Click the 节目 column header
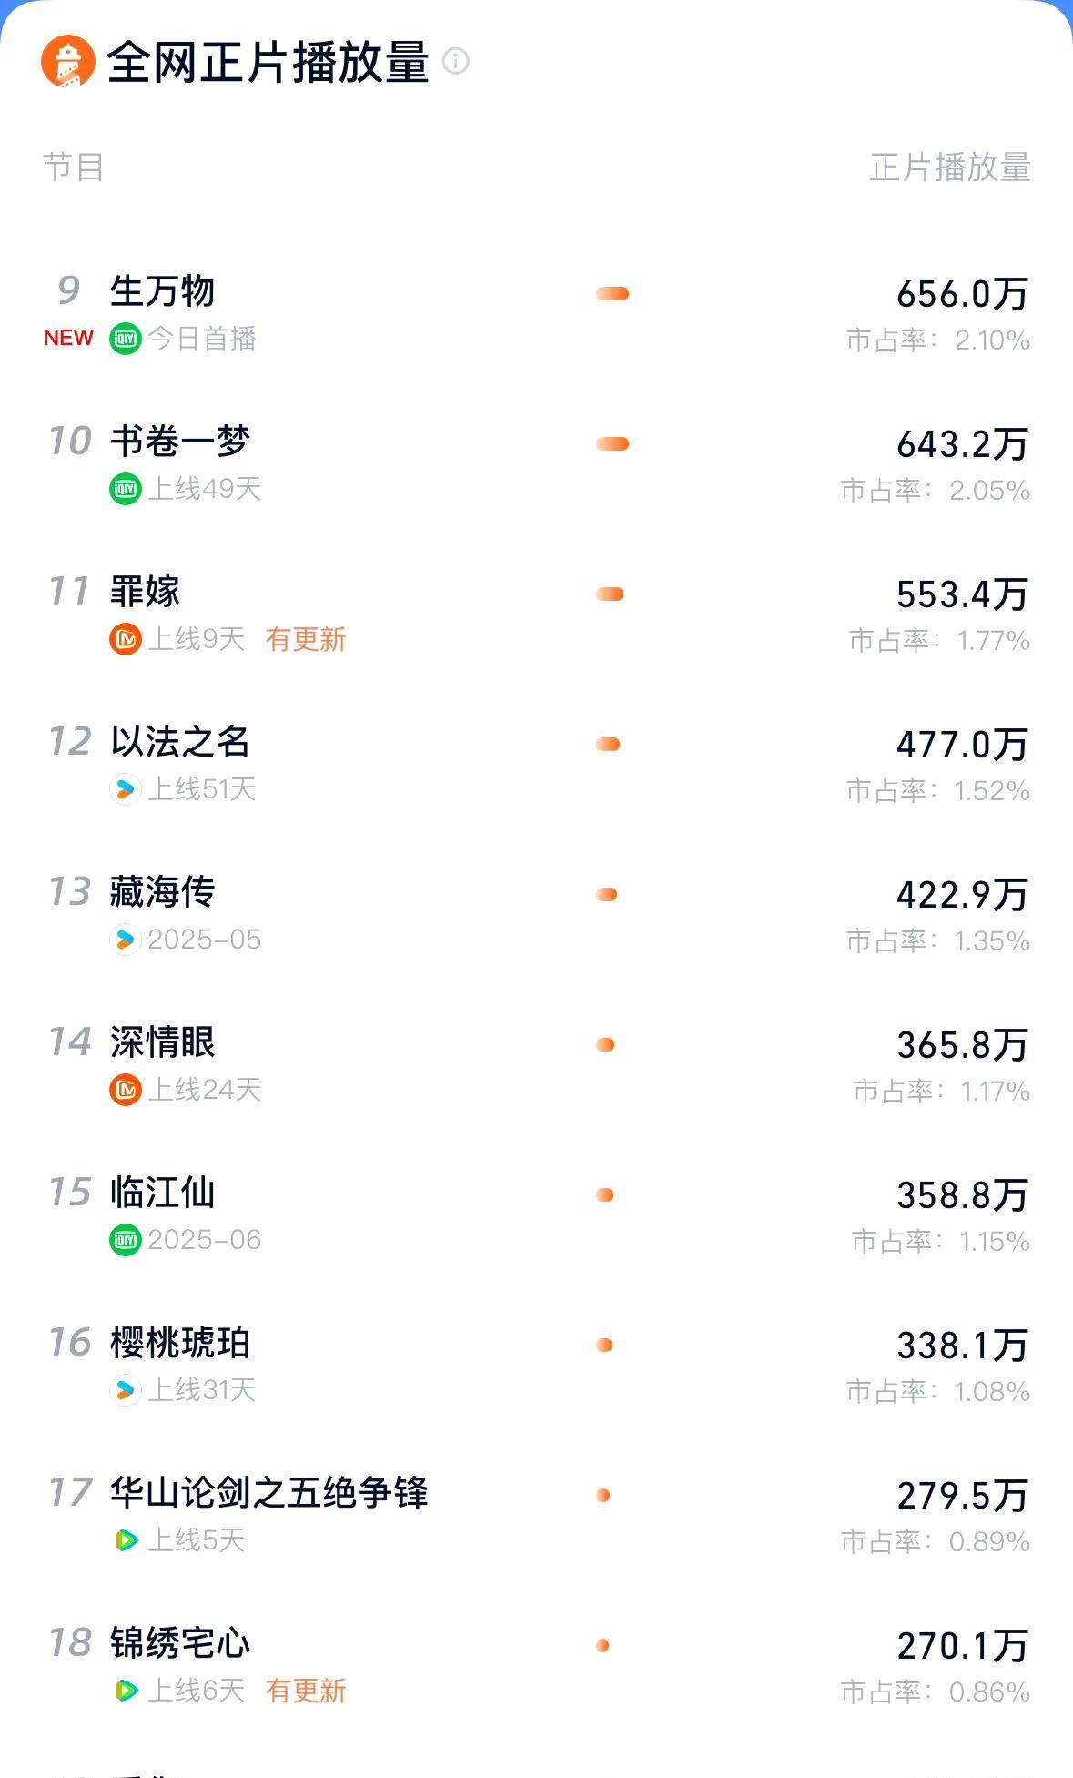The height and width of the screenshot is (1778, 1073). [x=73, y=168]
